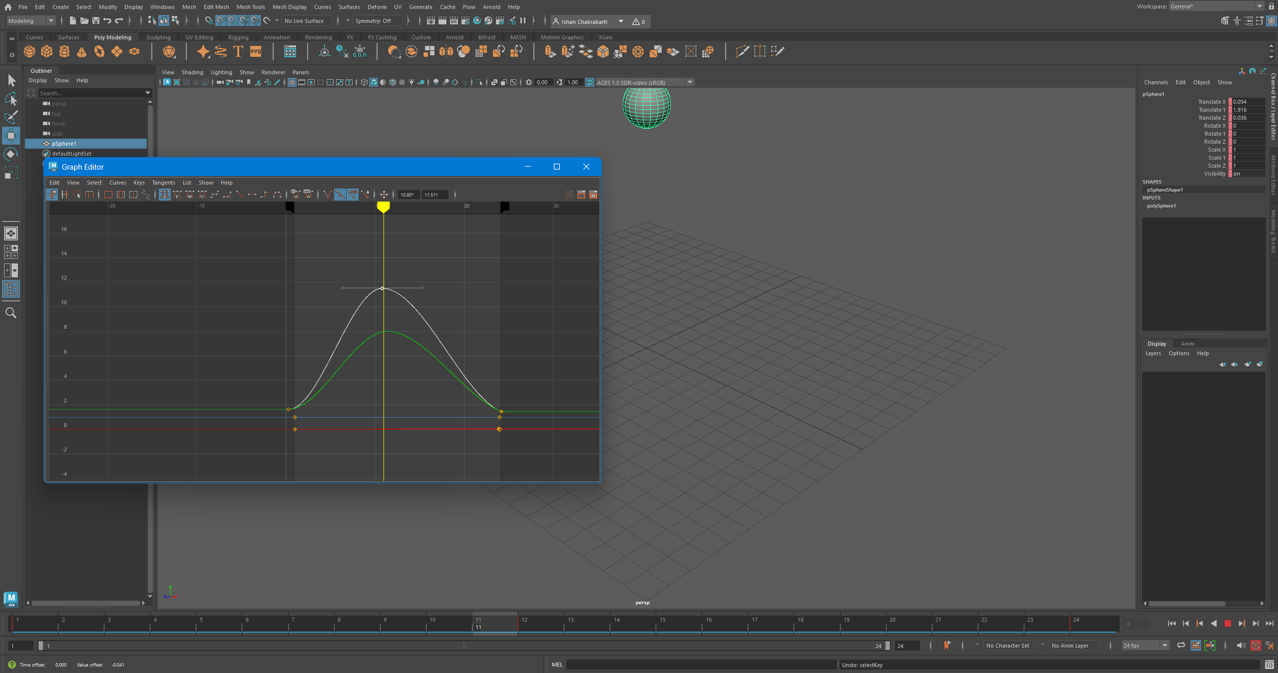The width and height of the screenshot is (1278, 673).
Task: Click the yellow current time marker in Graph Editor
Action: [383, 207]
